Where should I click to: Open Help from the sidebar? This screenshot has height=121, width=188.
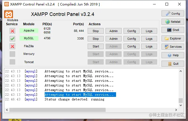click(x=173, y=55)
